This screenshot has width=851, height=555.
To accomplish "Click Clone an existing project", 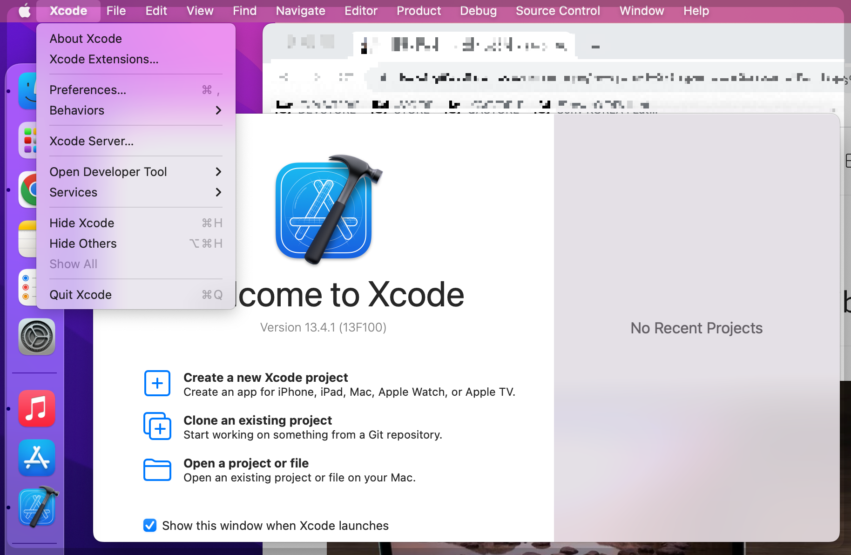I will coord(258,420).
